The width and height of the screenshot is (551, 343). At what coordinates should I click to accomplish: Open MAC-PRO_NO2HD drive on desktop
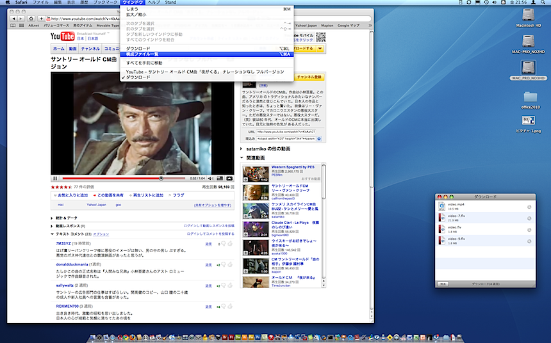[x=528, y=41]
